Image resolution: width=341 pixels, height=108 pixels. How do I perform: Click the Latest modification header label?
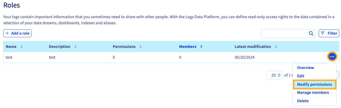coord(253,47)
